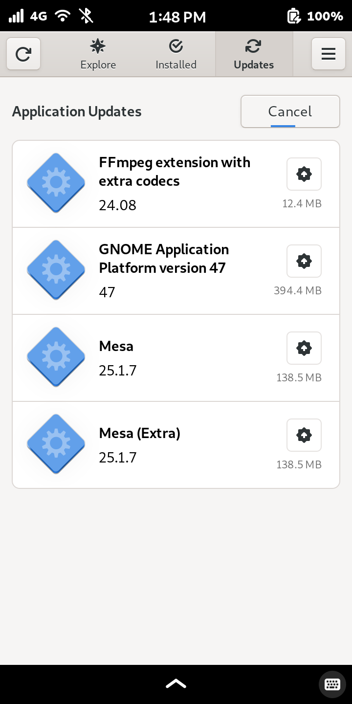
Task: Expand the bottom bar up chevron
Action: pyautogui.click(x=176, y=684)
